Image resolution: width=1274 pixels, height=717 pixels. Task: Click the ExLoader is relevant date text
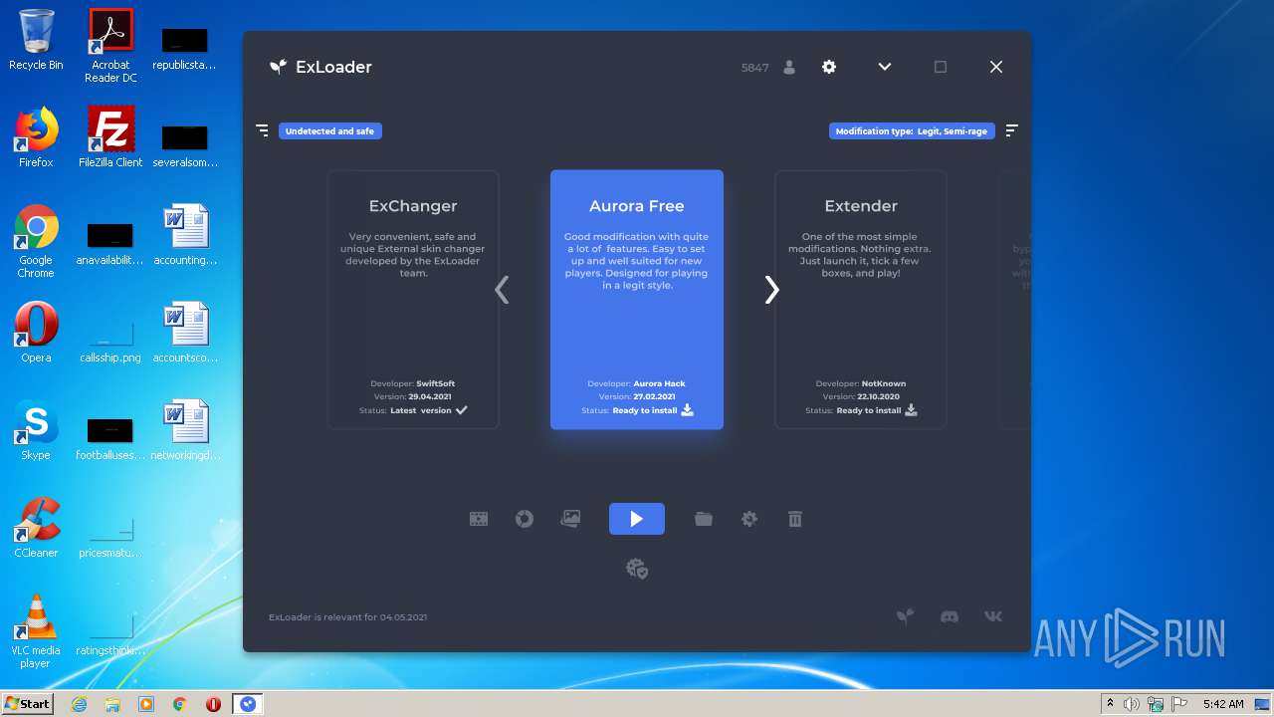347,617
